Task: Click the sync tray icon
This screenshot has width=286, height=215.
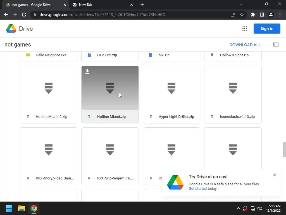Action: [x=245, y=208]
